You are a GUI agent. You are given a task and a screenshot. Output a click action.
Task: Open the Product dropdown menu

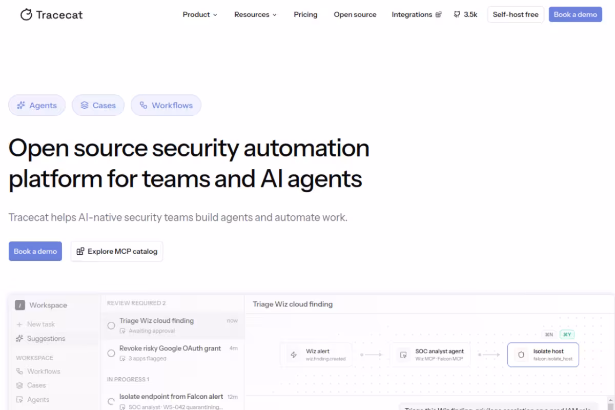200,14
